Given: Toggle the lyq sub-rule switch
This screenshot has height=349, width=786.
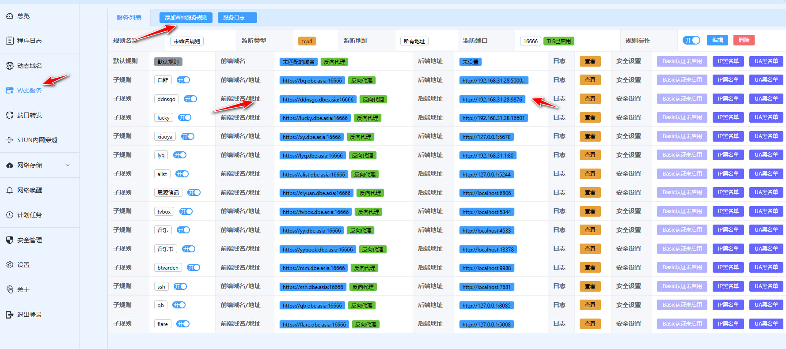Looking at the screenshot, I should click(x=180, y=155).
